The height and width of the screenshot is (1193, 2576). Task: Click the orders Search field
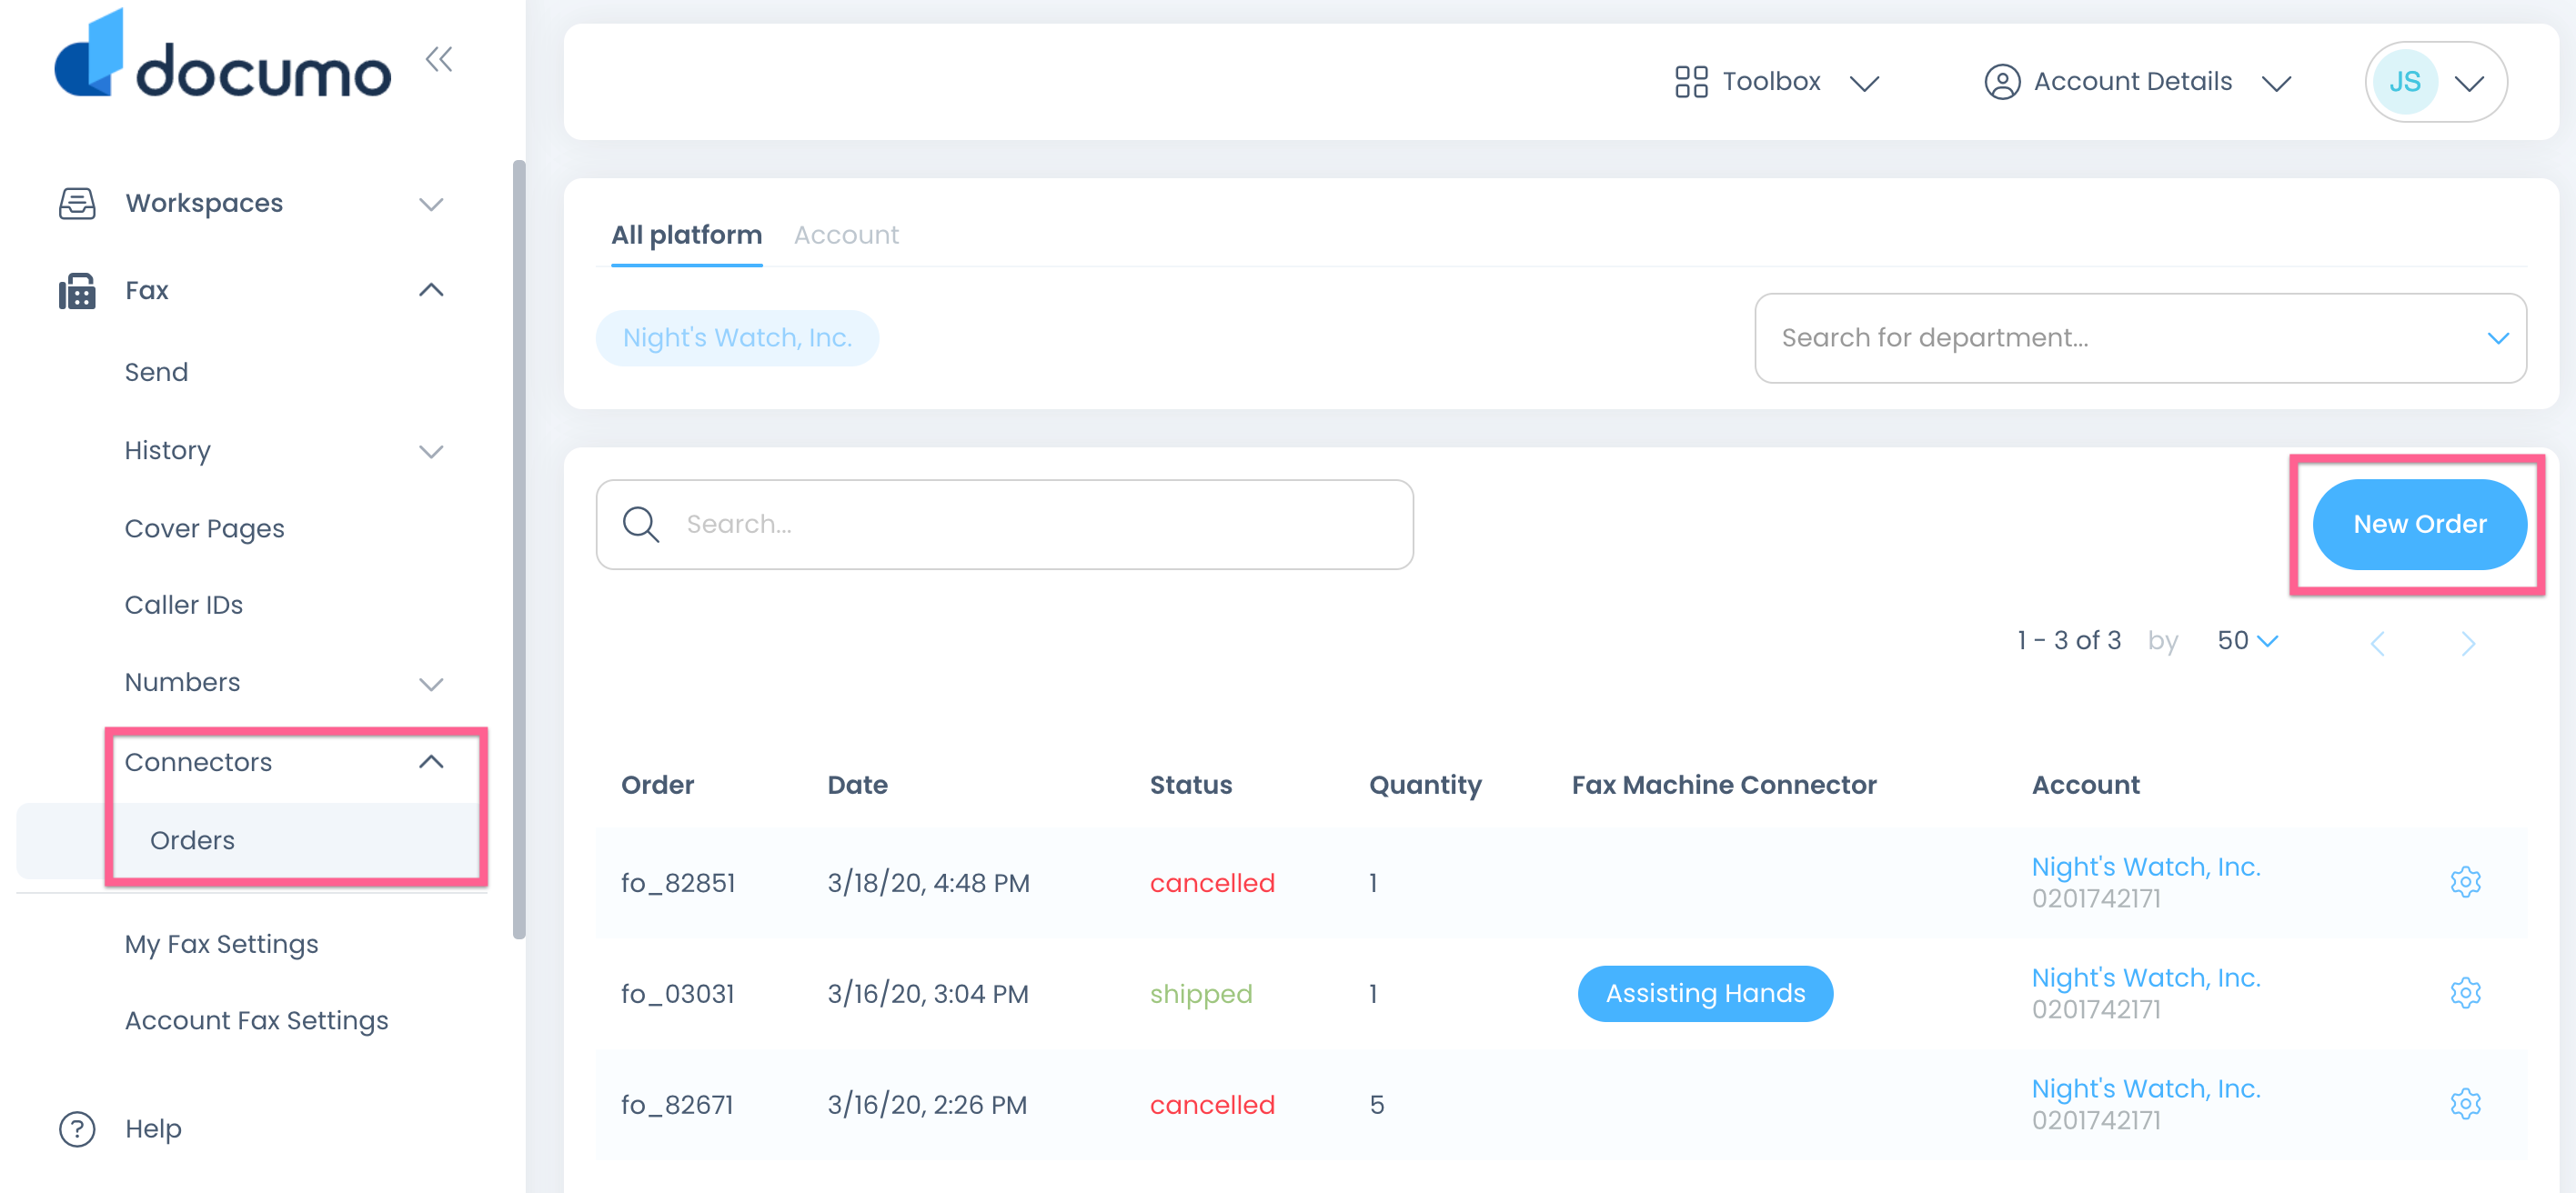pyautogui.click(x=1004, y=524)
